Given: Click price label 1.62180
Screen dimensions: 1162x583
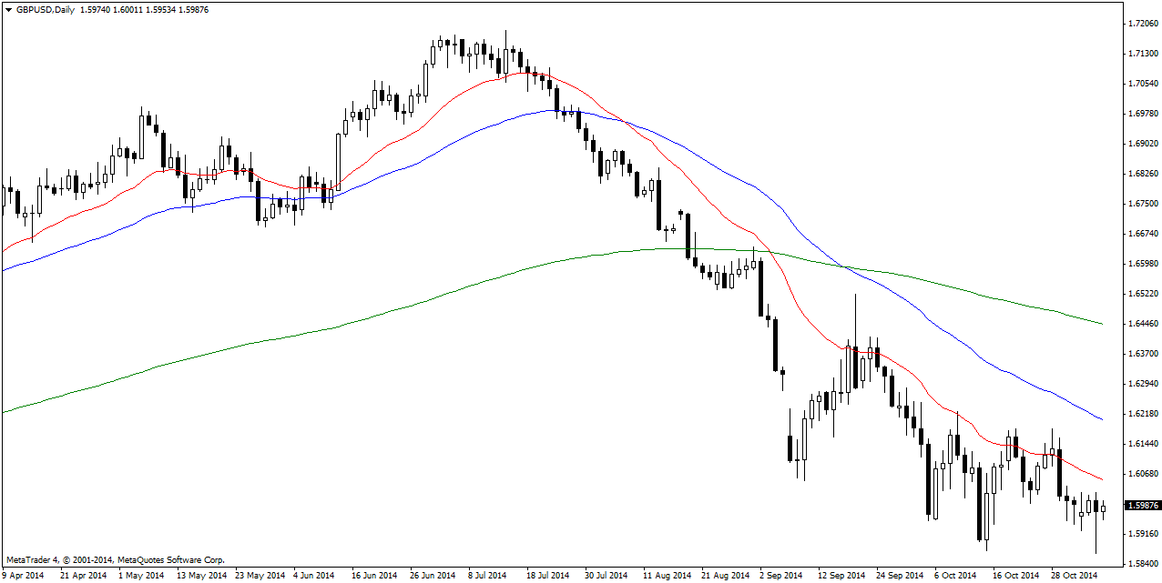Looking at the screenshot, I should tap(1143, 413).
